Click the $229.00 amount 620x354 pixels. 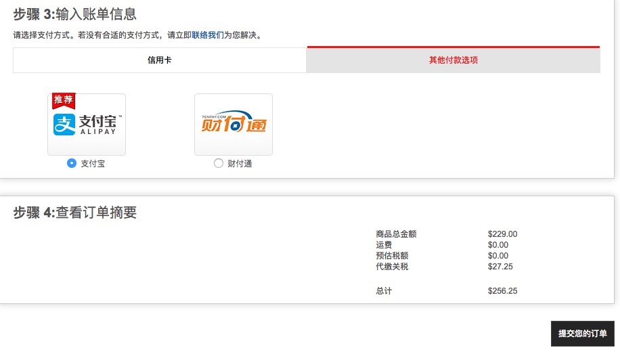502,234
